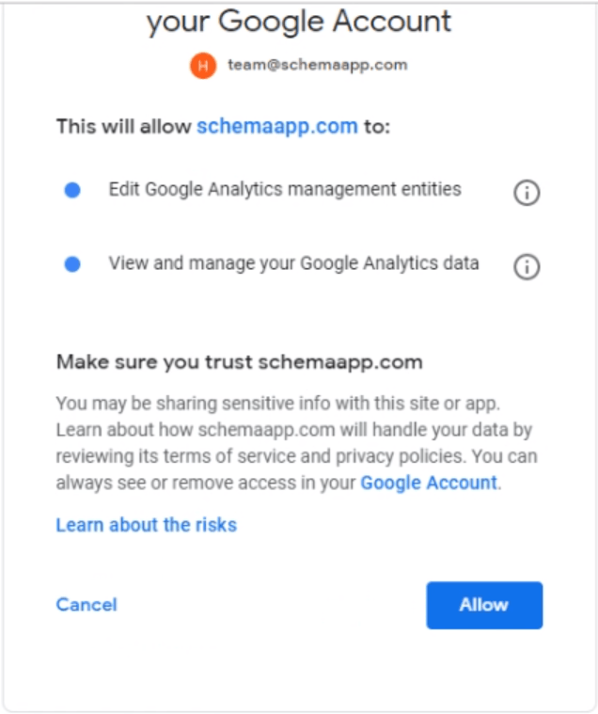Click the This will allow heading text
The height and width of the screenshot is (714, 598).
pos(123,126)
